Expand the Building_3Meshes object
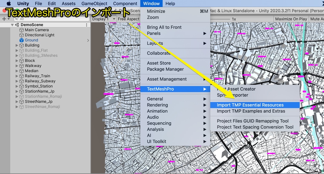This screenshot has width=324, height=174. click(17, 55)
